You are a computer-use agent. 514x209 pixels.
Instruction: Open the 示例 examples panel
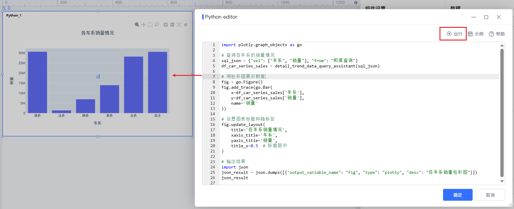pos(476,34)
